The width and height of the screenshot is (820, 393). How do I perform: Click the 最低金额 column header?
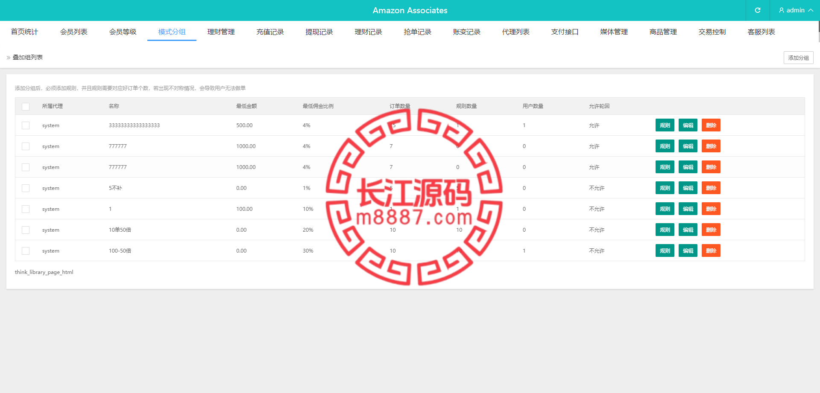coord(246,106)
